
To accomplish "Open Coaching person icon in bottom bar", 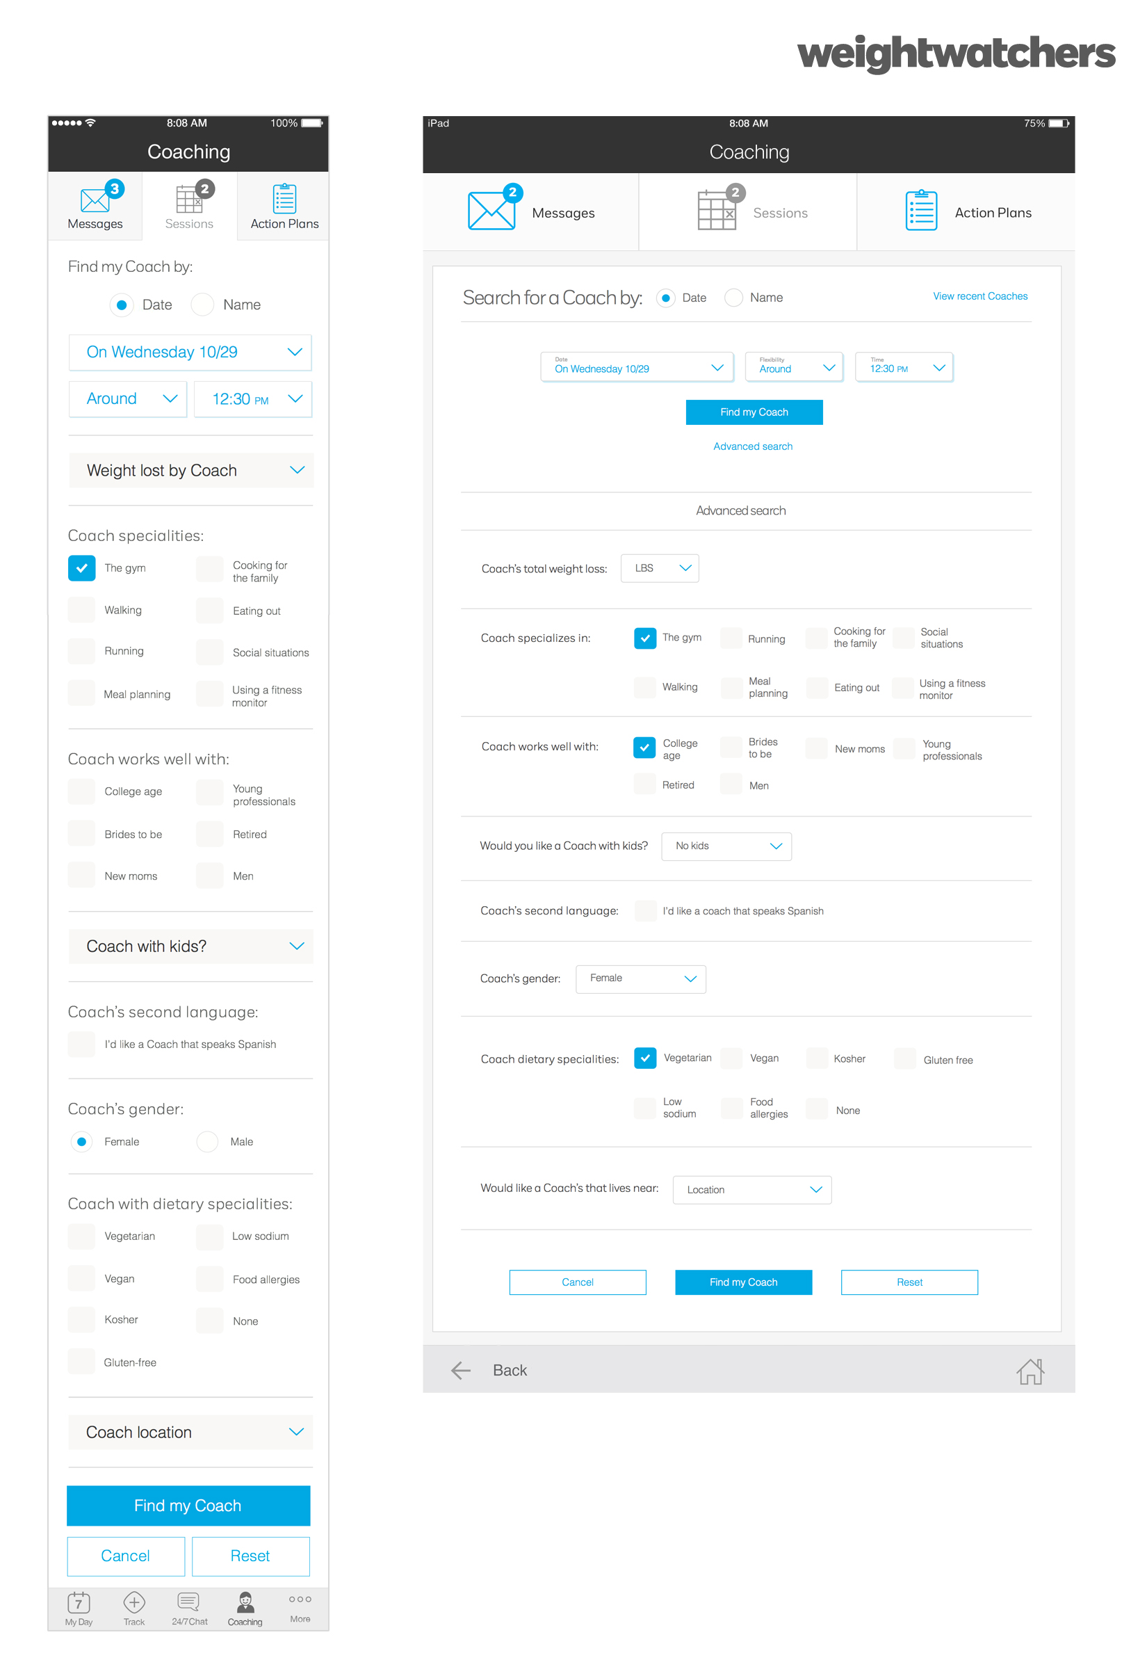I will click(x=245, y=1602).
